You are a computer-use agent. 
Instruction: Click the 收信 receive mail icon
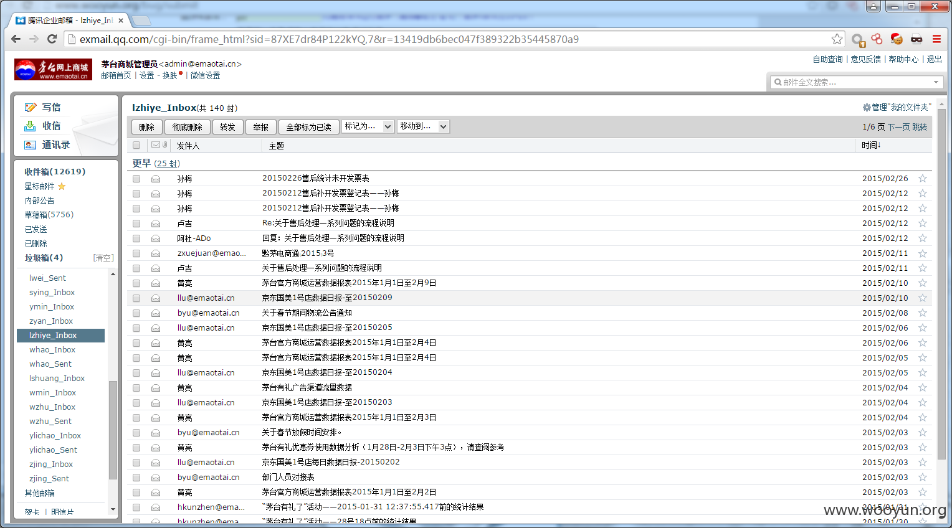[x=30, y=126]
